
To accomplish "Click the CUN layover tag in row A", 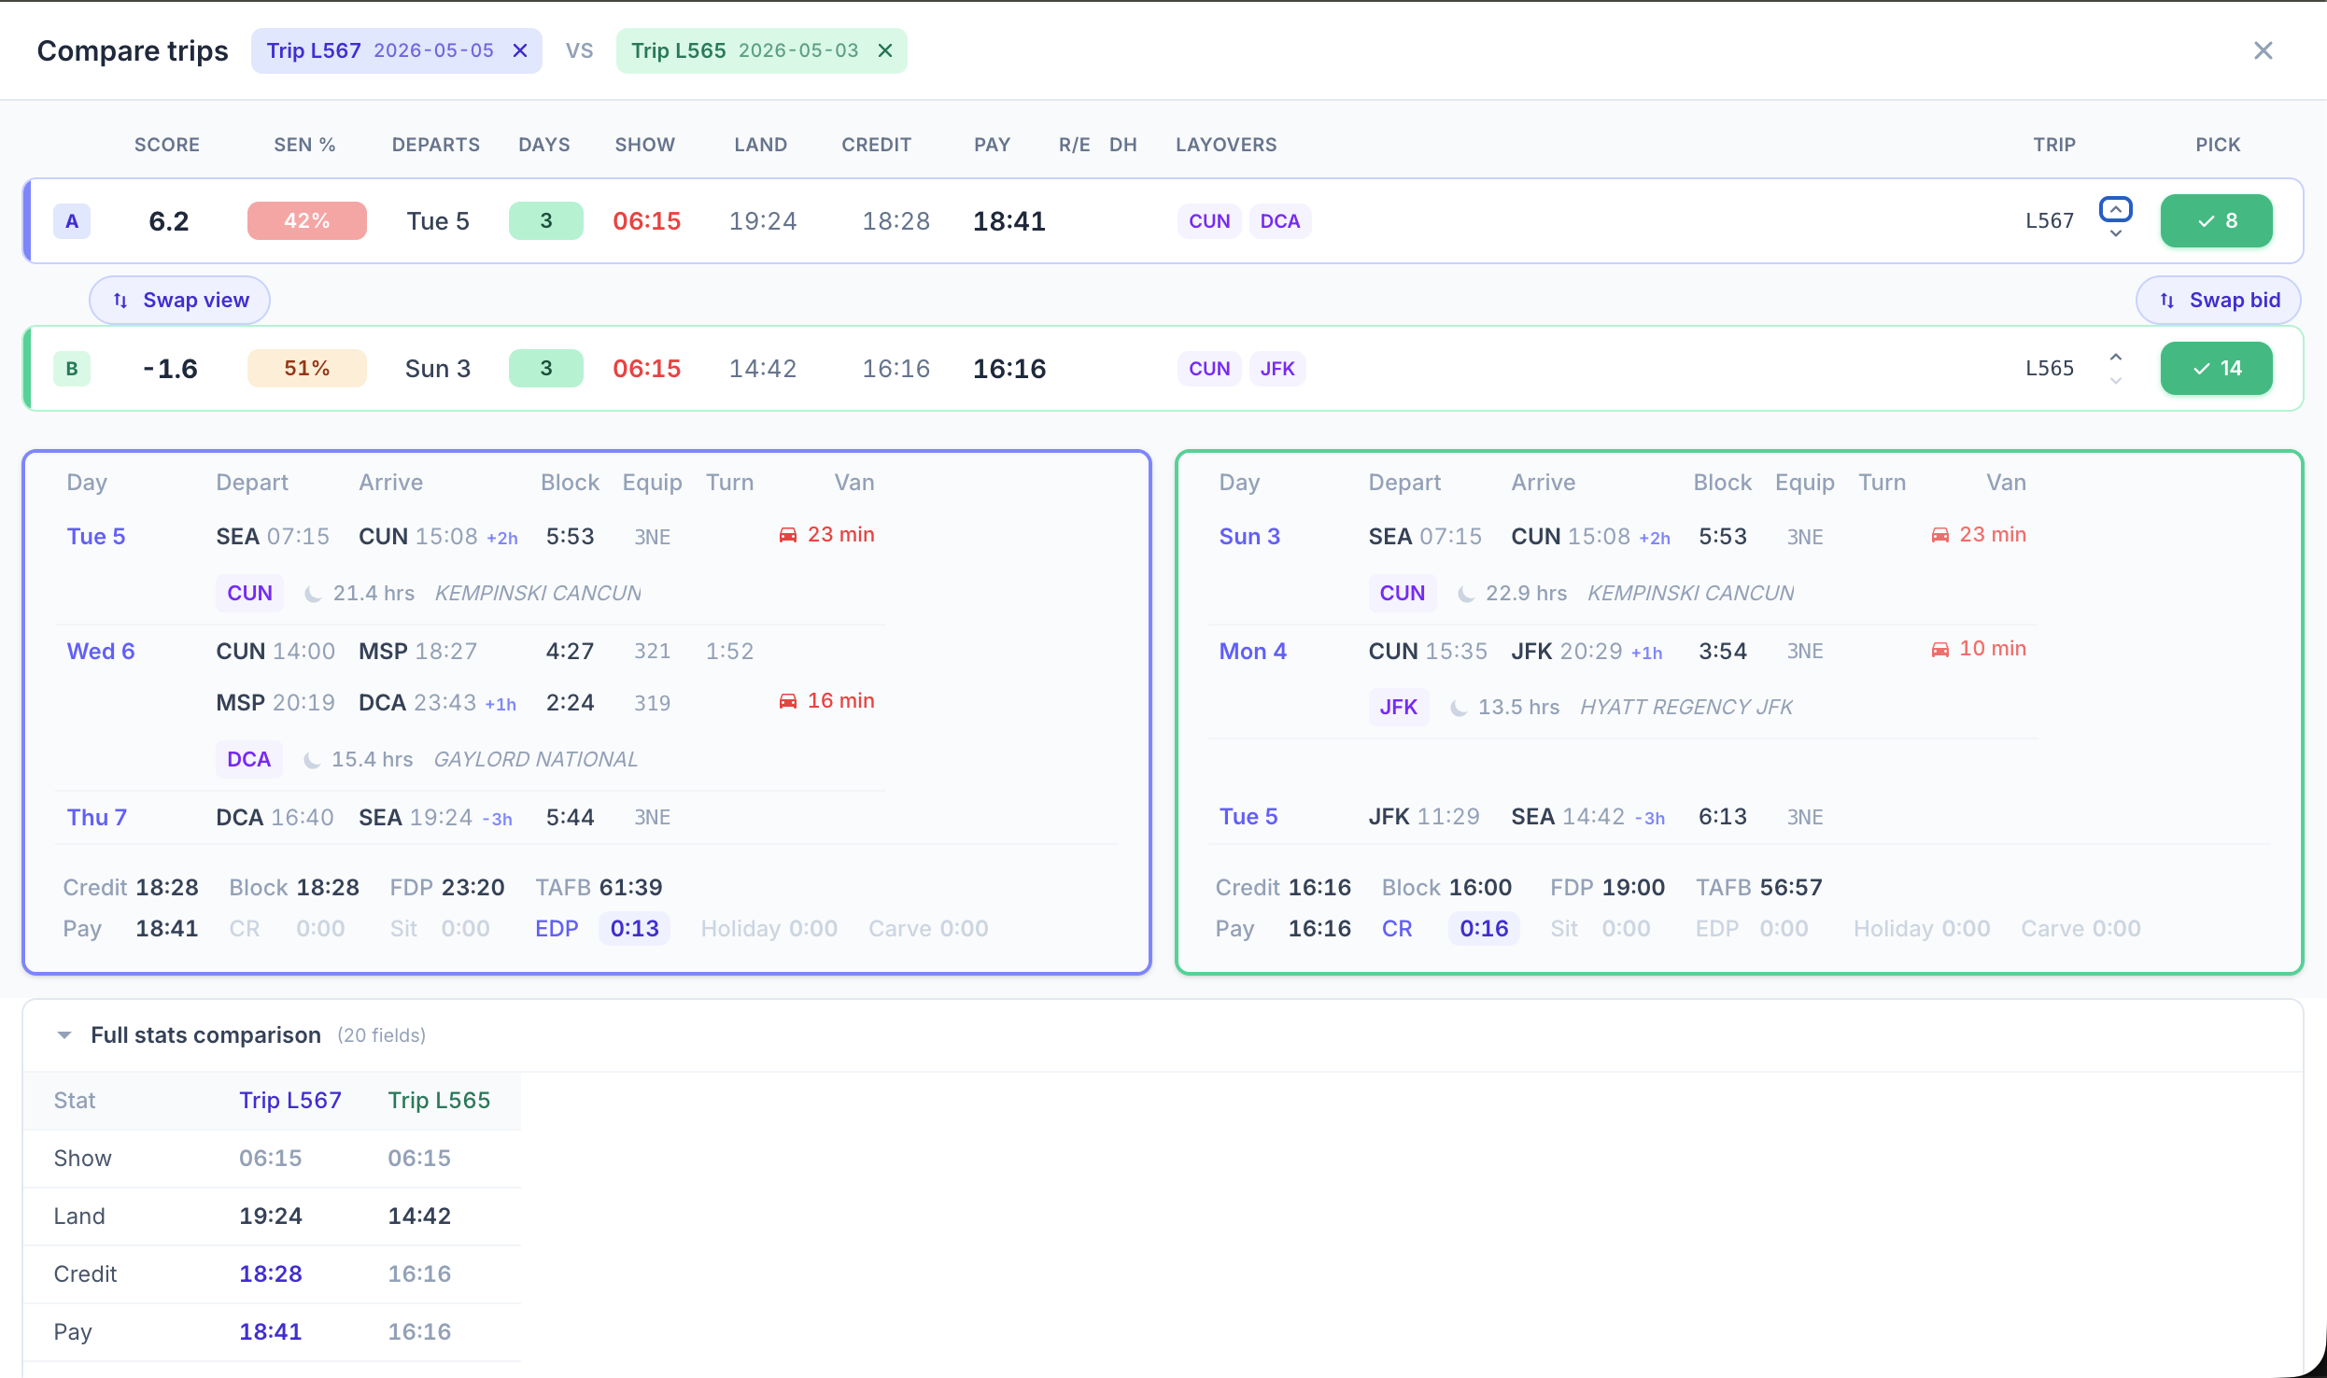I will 1209,221.
